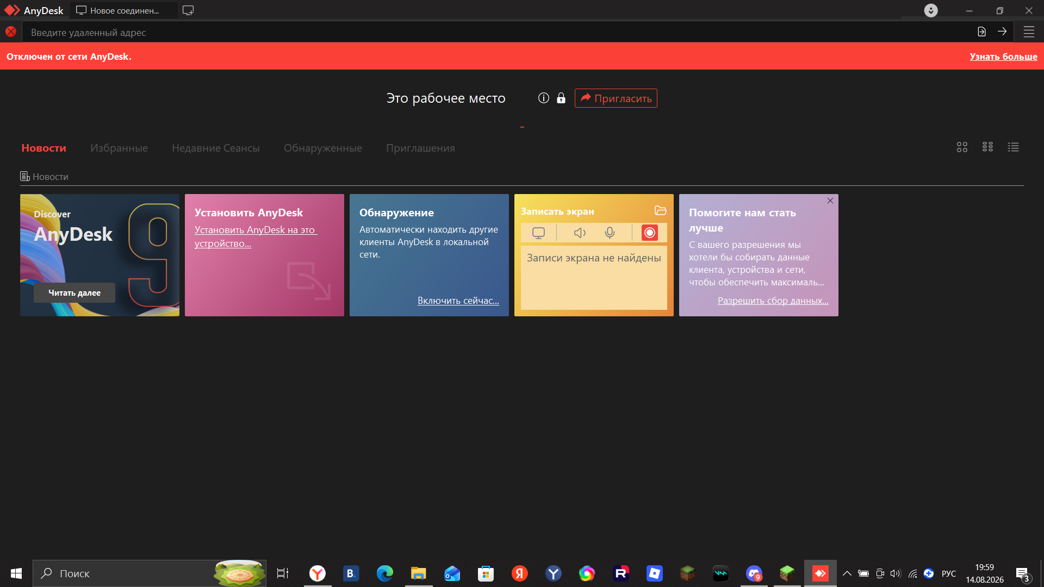Open Outlook from the taskbar
The height and width of the screenshot is (587, 1044).
click(452, 573)
